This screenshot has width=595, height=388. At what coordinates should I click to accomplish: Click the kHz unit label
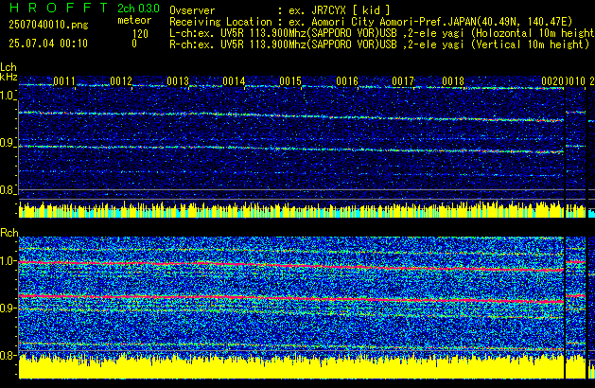[9, 77]
